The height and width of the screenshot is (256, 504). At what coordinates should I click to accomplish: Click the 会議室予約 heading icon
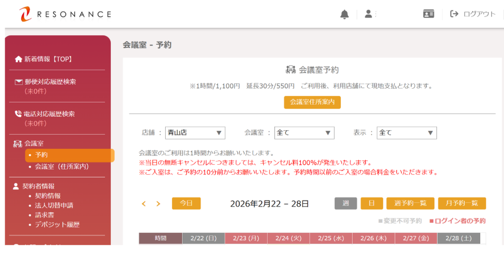[291, 70]
